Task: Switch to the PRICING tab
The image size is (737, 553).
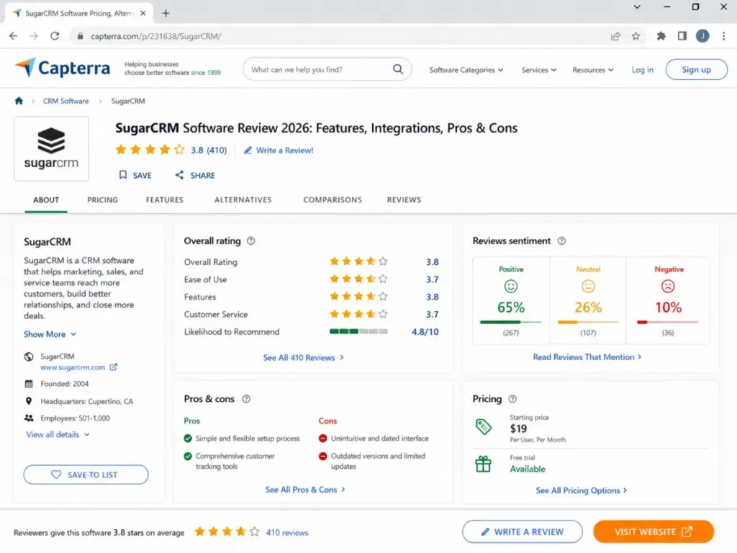Action: pyautogui.click(x=102, y=200)
